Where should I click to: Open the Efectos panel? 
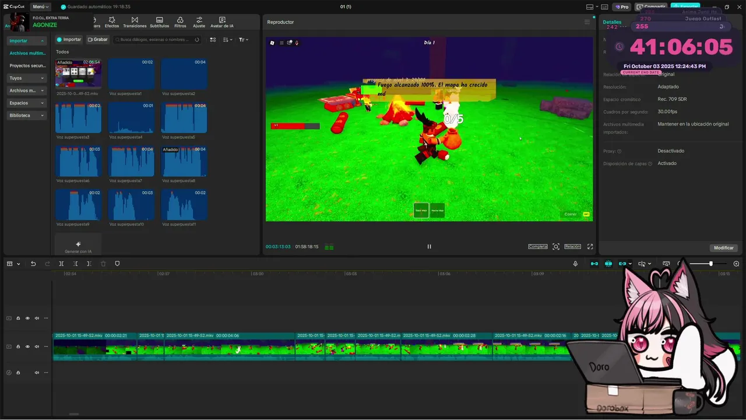(112, 23)
